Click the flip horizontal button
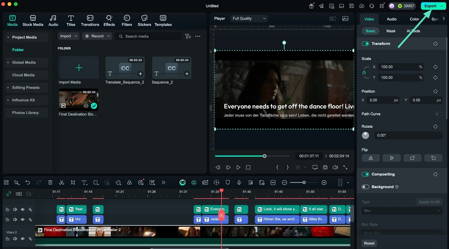The width and height of the screenshot is (449, 249). click(371, 158)
